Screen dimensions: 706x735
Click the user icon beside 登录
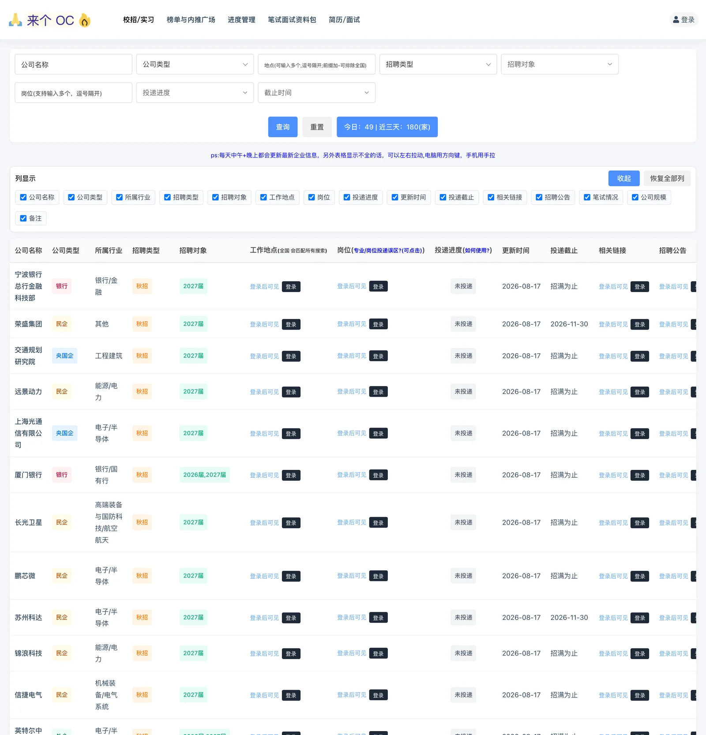(x=676, y=20)
